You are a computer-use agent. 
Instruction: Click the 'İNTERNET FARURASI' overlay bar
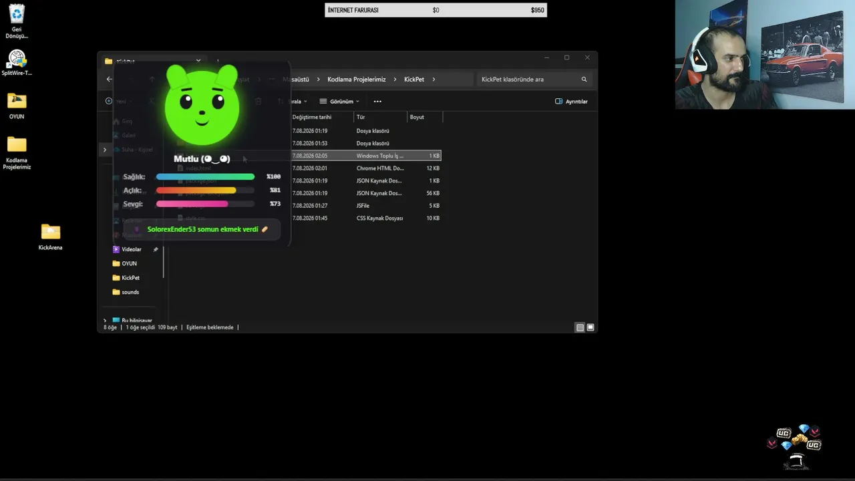point(436,10)
